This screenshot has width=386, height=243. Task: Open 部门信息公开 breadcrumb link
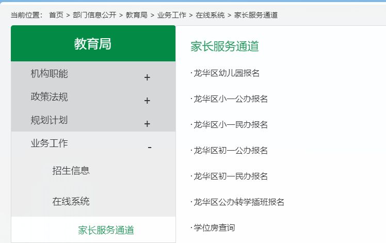[x=94, y=15]
